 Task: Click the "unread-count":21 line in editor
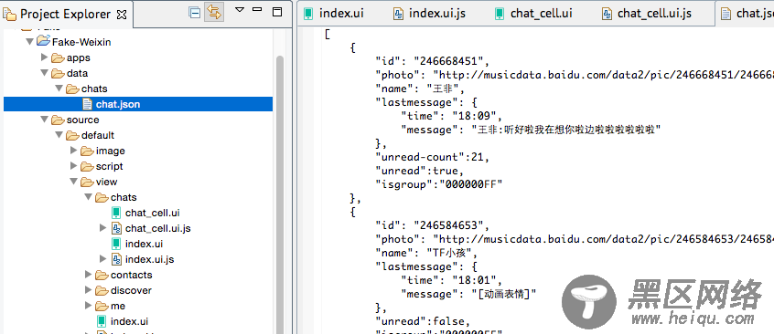pyautogui.click(x=433, y=157)
